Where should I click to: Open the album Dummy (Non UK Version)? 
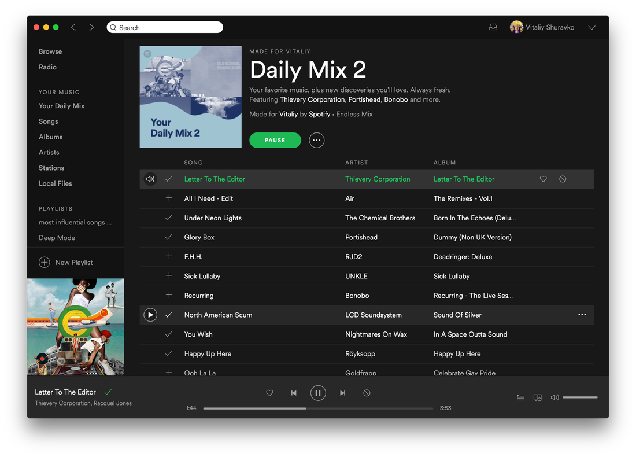tap(472, 237)
